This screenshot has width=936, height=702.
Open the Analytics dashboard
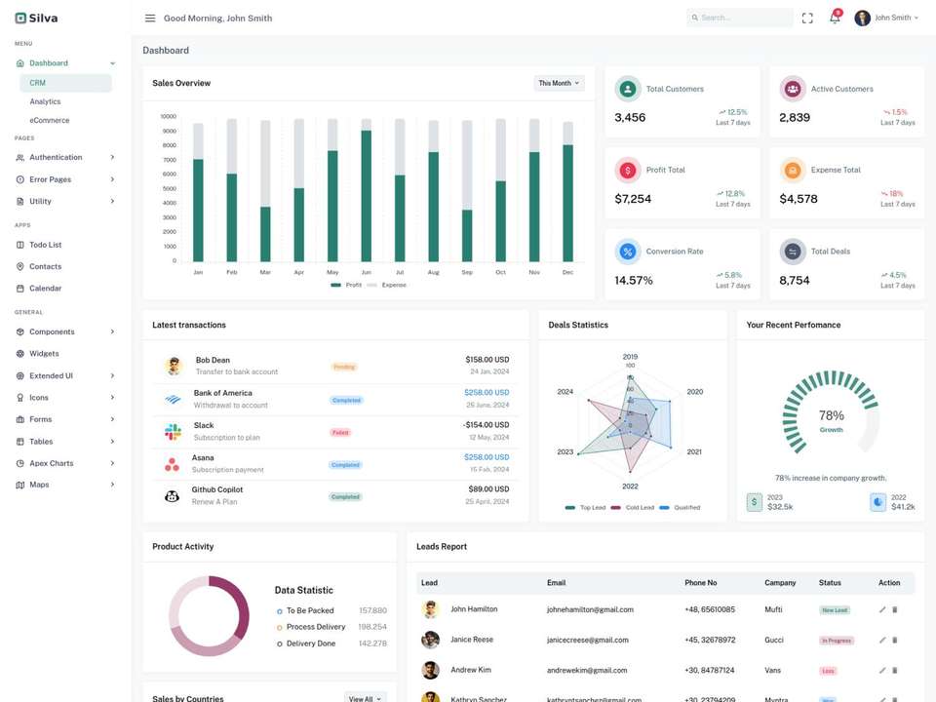(46, 102)
